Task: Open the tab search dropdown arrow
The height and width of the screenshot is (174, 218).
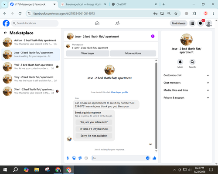Action: click(4, 4)
